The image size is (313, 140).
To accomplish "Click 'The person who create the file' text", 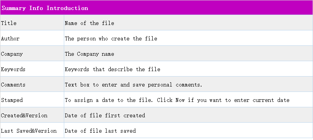I will 111,38.
